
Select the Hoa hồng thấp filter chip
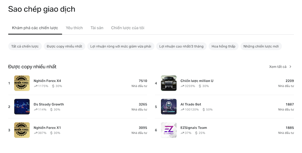click(x=223, y=46)
